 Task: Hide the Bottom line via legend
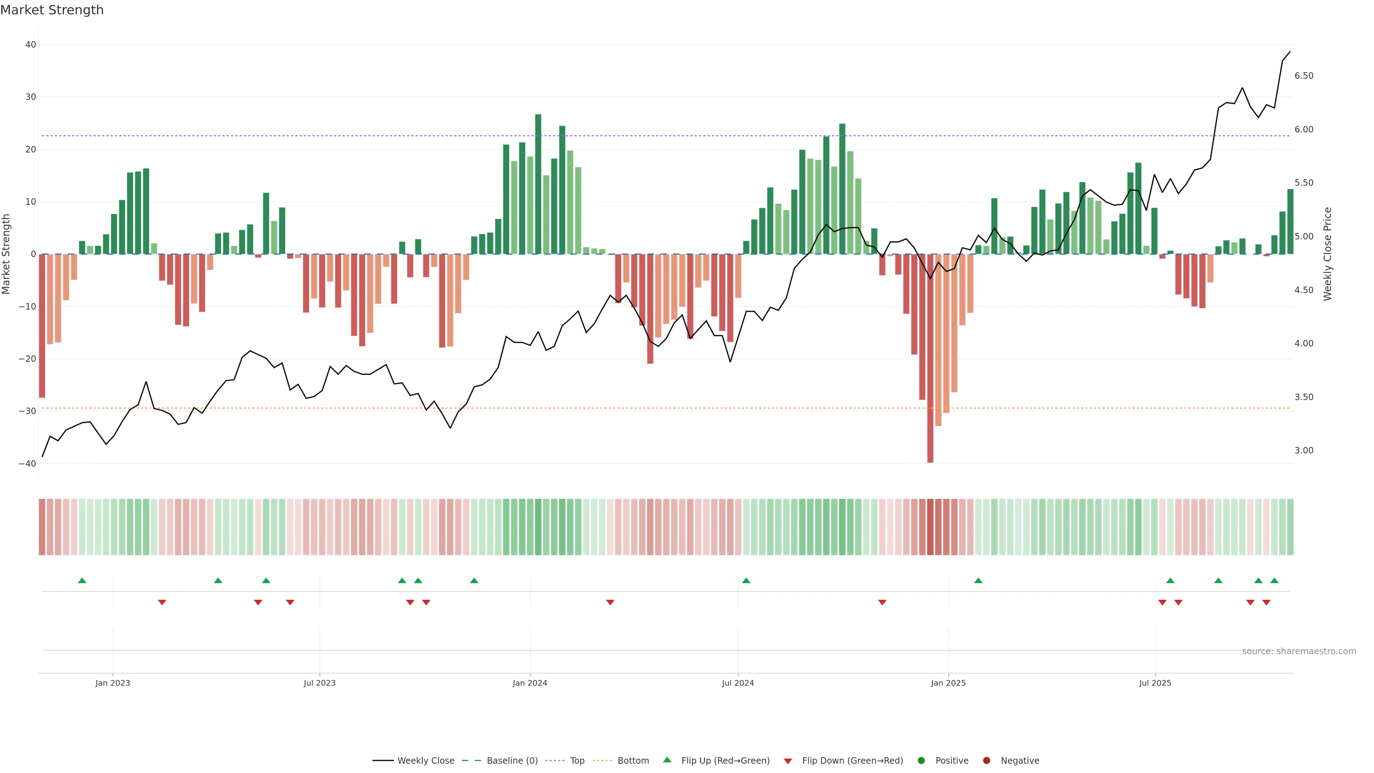click(633, 761)
